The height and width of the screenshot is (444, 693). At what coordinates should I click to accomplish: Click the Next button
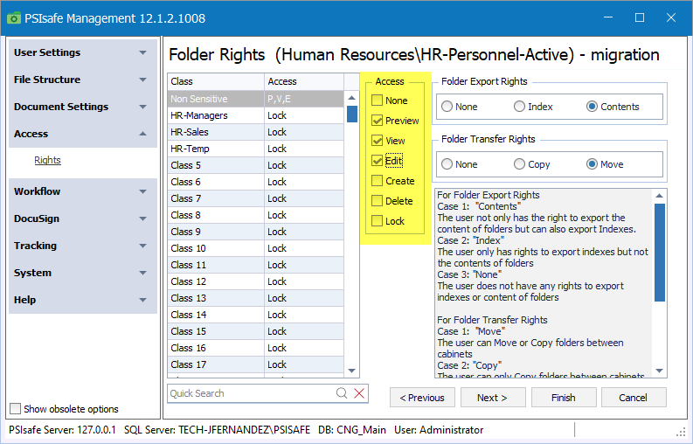tap(493, 398)
